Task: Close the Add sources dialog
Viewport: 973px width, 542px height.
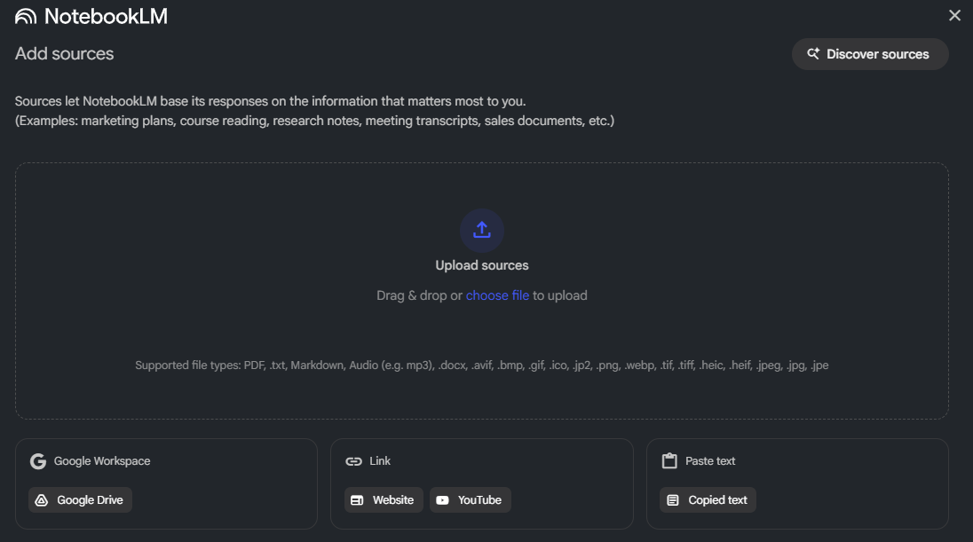Action: [954, 15]
